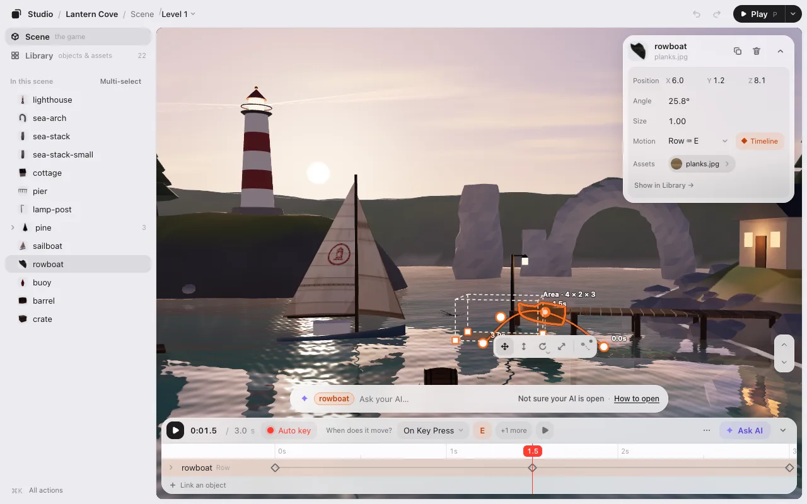Open the timeline three-dot more options menu
The width and height of the screenshot is (807, 504).
pyautogui.click(x=707, y=430)
